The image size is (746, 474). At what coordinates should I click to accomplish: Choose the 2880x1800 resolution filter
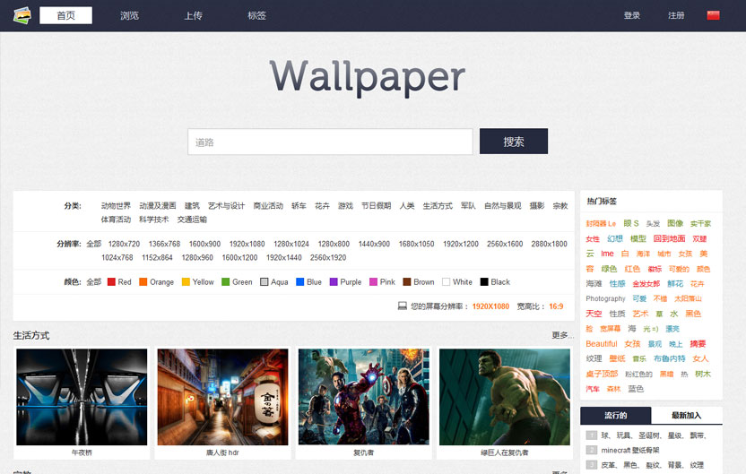(549, 244)
